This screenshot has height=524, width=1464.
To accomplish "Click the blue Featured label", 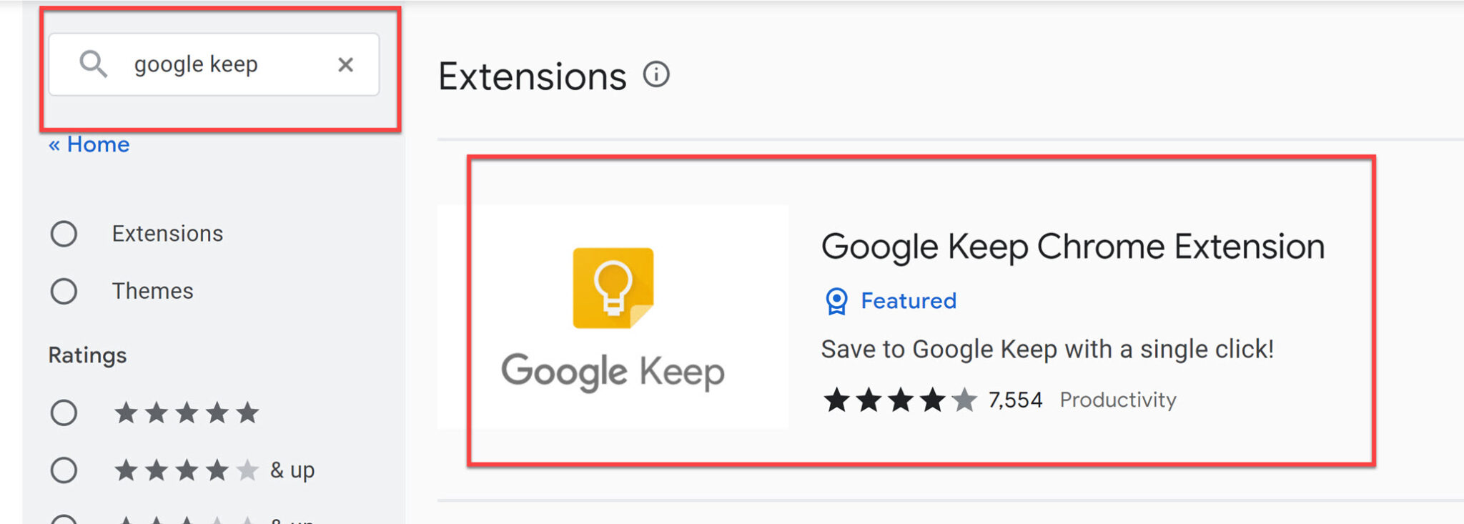I will 908,301.
